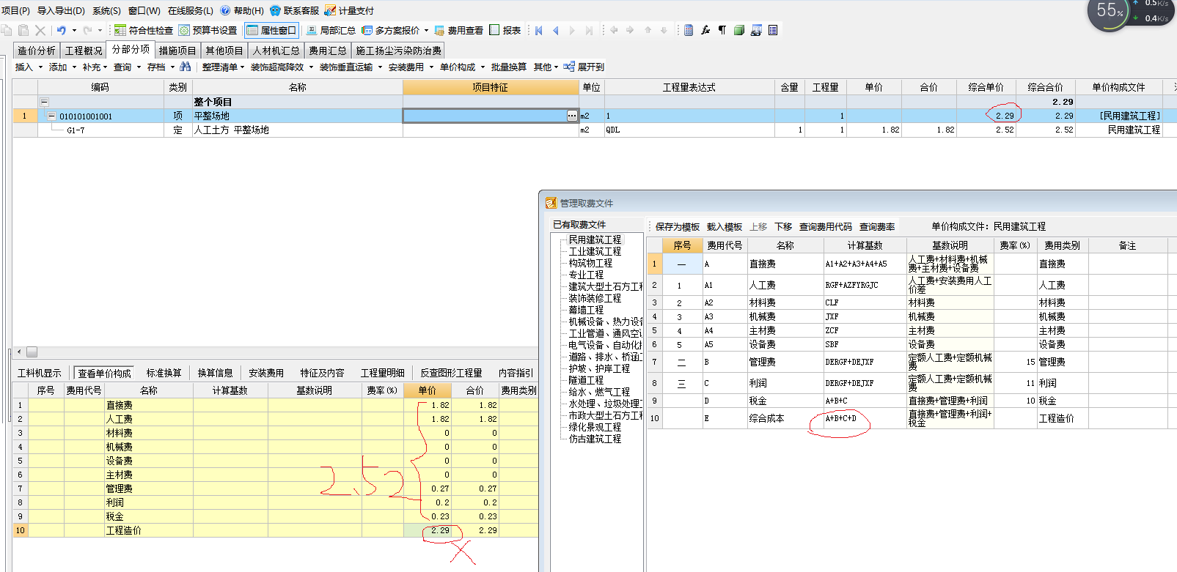Click the list sheet icon at toolbar end
The image size is (1177, 572).
[773, 30]
